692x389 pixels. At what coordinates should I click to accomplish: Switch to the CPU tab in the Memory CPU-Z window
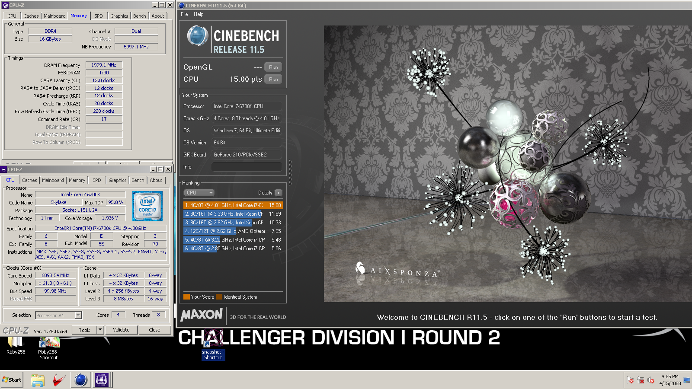coord(12,16)
